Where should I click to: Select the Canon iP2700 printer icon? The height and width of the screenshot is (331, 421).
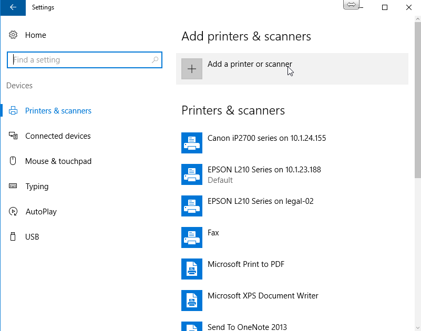coord(191,142)
